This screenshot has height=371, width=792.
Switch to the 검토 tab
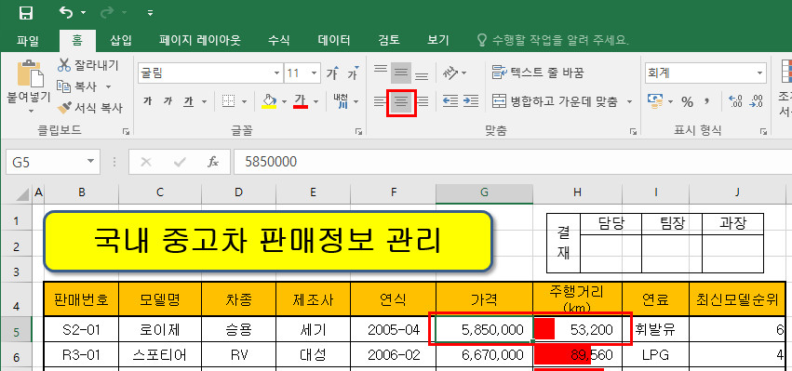point(389,40)
